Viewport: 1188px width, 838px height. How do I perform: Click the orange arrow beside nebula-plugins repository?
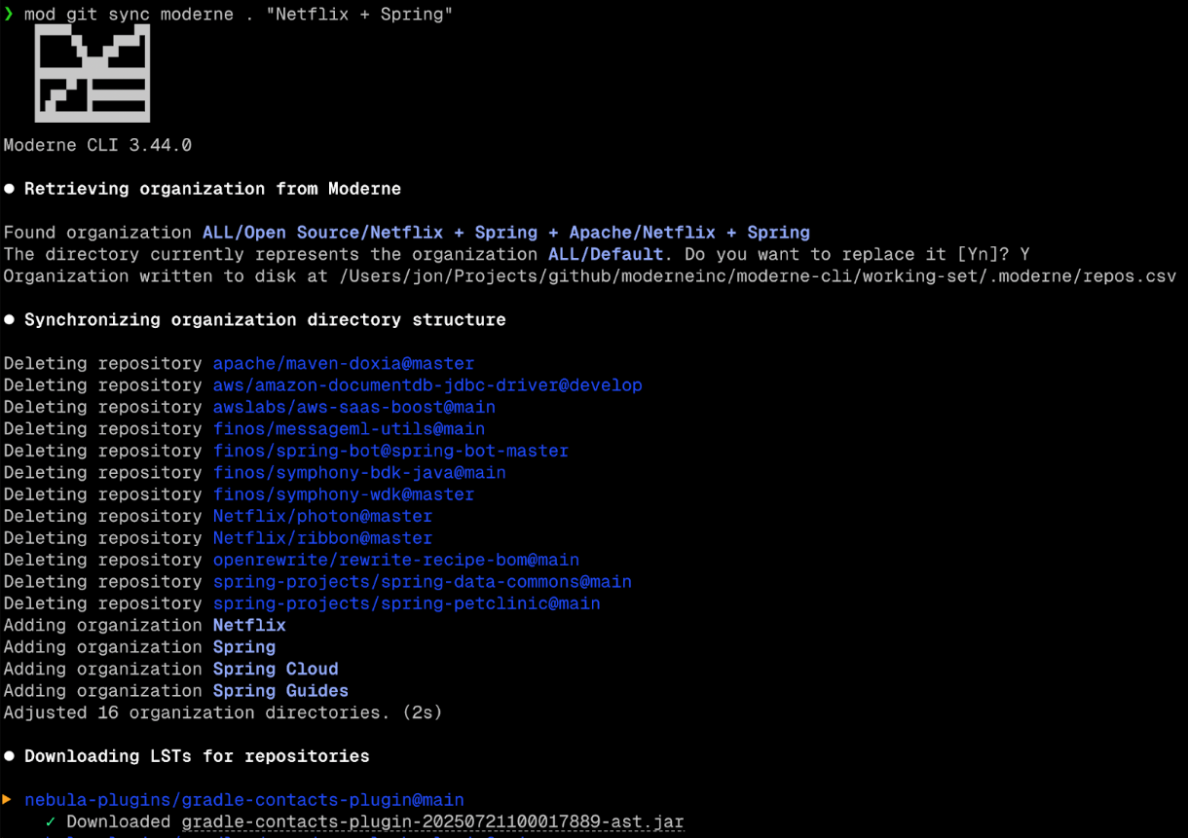tap(9, 800)
